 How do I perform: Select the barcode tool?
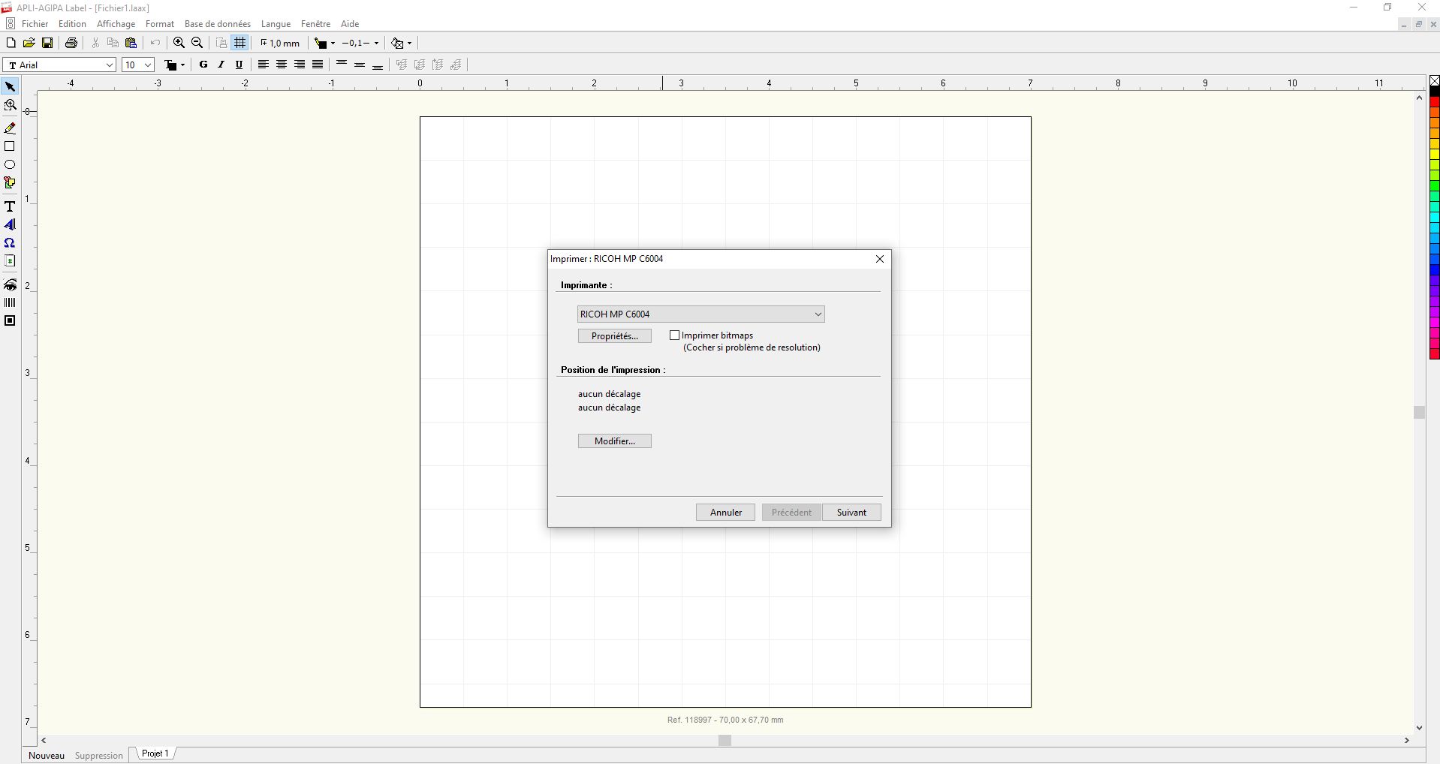(x=10, y=302)
